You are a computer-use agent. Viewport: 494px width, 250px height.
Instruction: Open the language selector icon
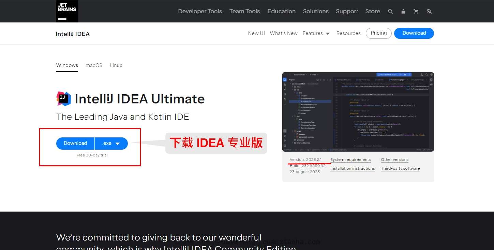coord(429,11)
